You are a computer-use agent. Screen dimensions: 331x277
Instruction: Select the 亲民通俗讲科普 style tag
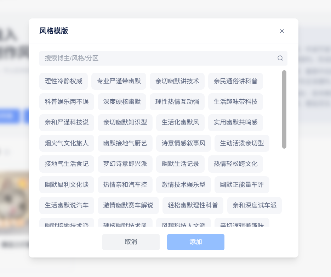click(x=235, y=81)
